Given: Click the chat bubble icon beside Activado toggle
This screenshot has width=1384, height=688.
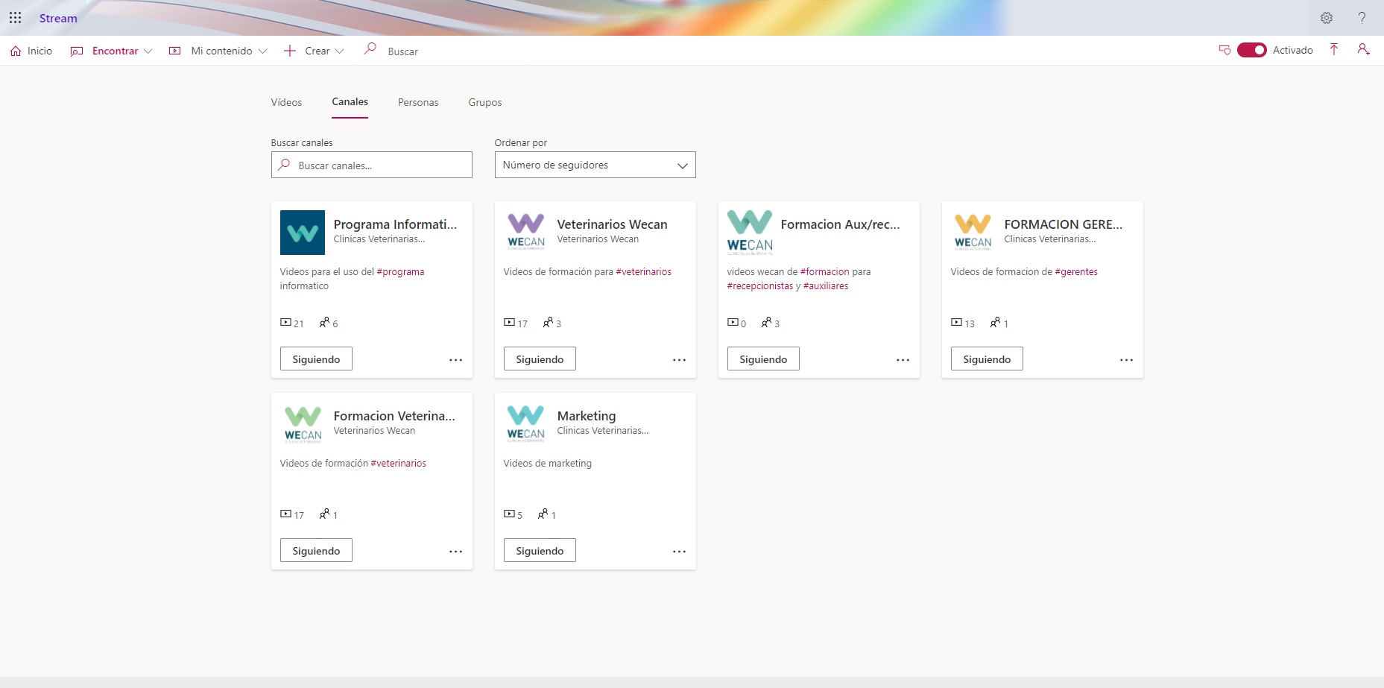Looking at the screenshot, I should coord(1225,50).
